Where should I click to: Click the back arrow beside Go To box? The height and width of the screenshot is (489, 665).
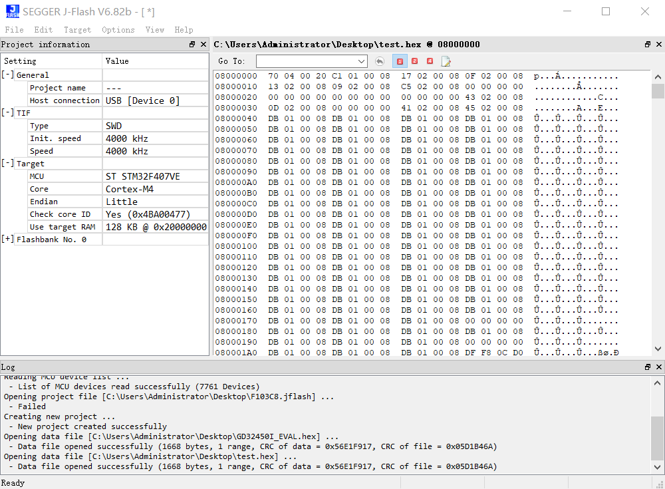pos(379,61)
